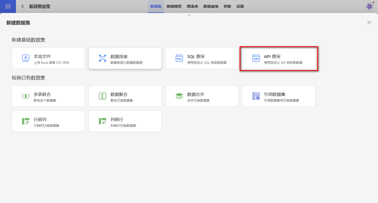Go to the 设置 tab

(240, 6)
